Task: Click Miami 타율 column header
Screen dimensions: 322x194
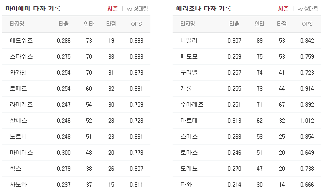Action: click(x=64, y=24)
